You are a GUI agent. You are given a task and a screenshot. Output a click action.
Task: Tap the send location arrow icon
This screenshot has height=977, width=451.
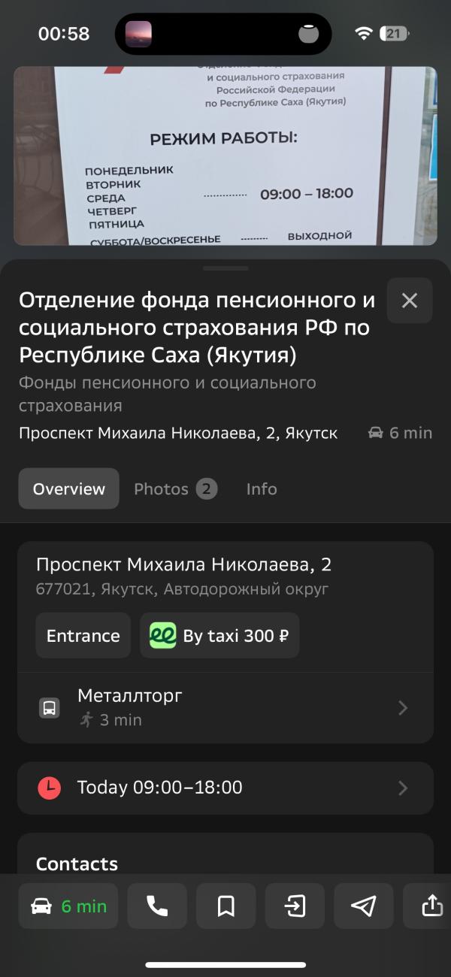pyautogui.click(x=364, y=906)
